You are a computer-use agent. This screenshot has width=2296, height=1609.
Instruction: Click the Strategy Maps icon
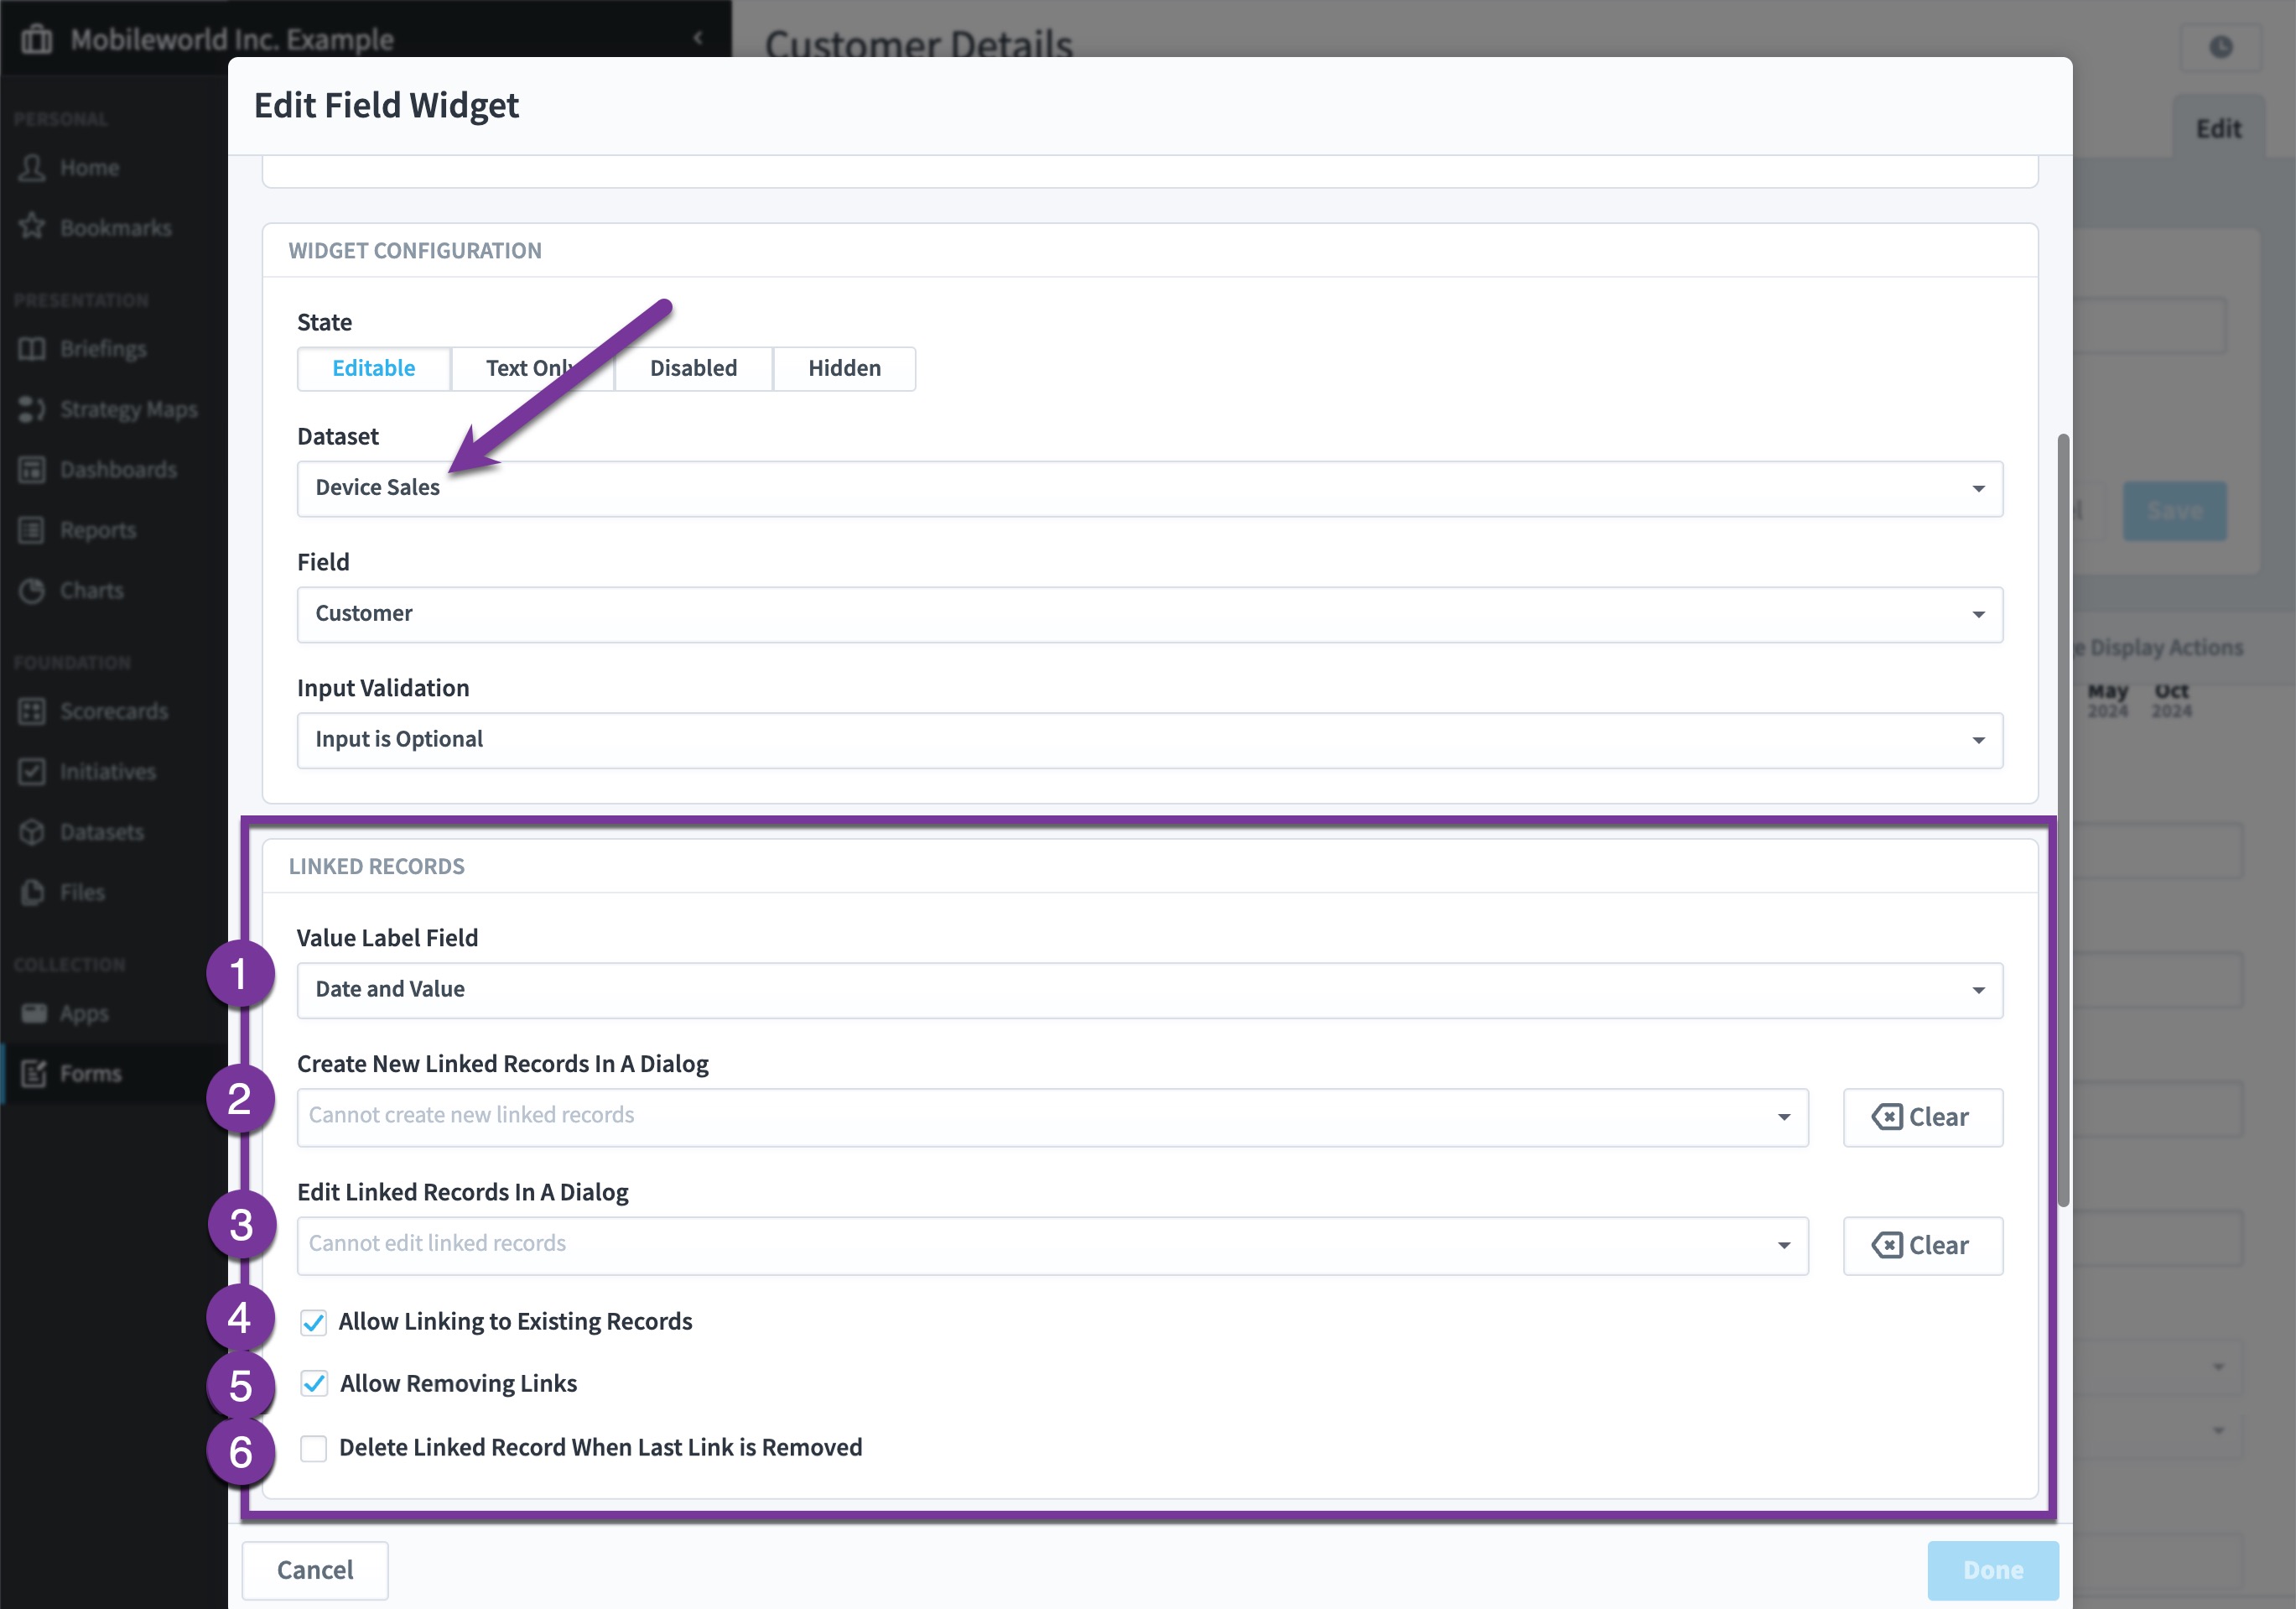(x=32, y=409)
